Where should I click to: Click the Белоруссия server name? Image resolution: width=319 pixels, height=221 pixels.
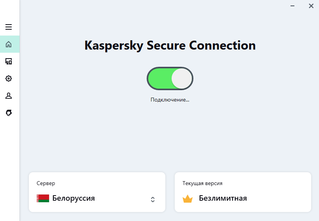tap(73, 198)
